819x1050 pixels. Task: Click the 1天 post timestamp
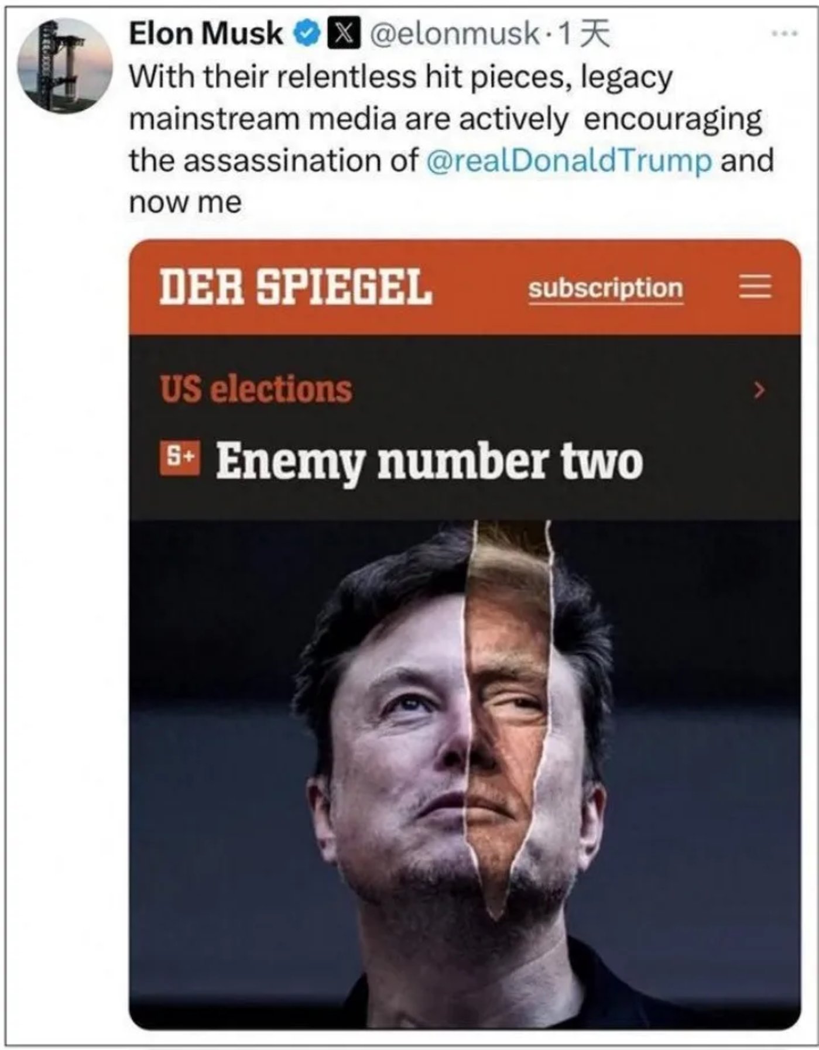tap(585, 34)
